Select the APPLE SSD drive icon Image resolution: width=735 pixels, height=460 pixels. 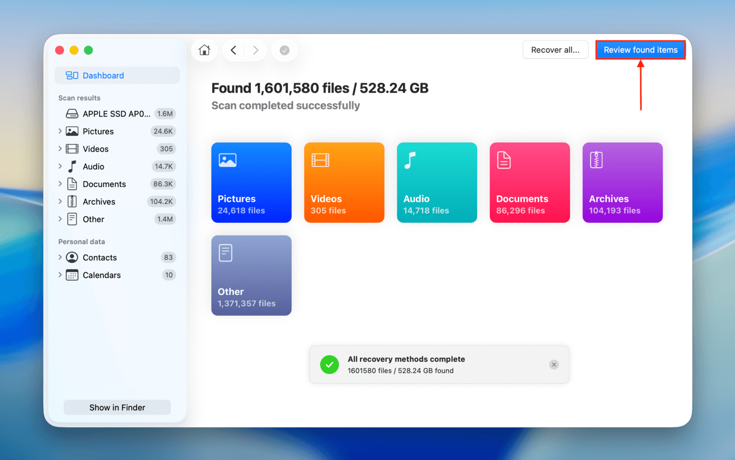(x=72, y=113)
